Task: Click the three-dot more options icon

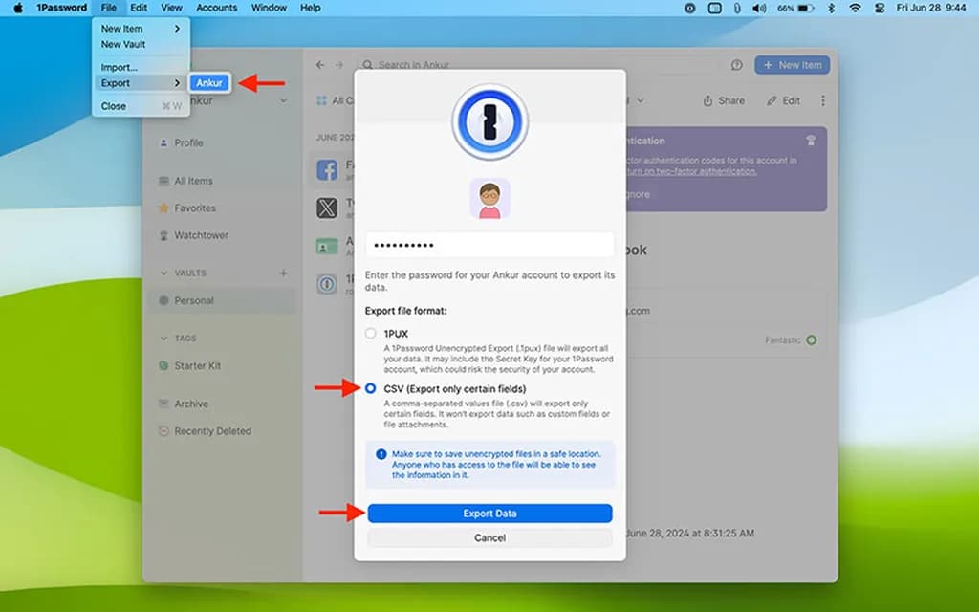Action: [x=823, y=100]
